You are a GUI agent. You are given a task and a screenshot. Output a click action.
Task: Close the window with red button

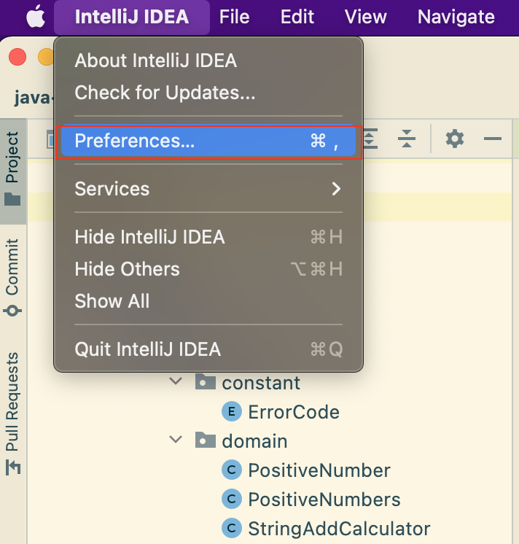pos(17,57)
